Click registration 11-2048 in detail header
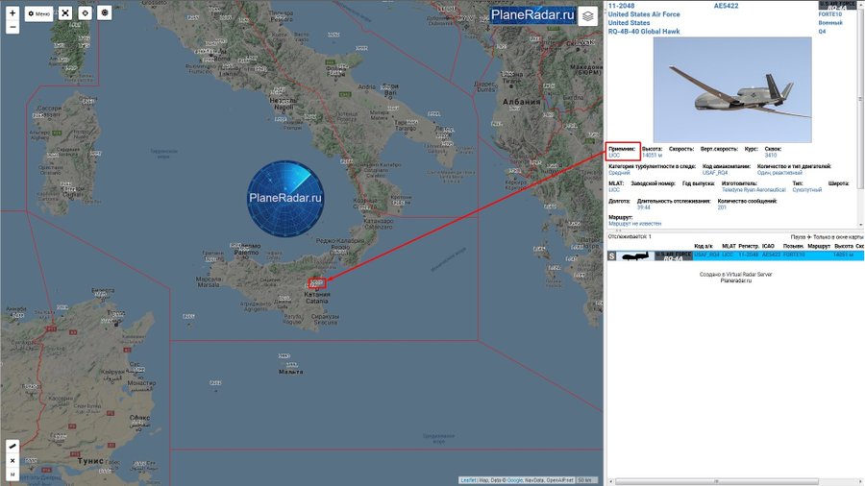 [621, 6]
